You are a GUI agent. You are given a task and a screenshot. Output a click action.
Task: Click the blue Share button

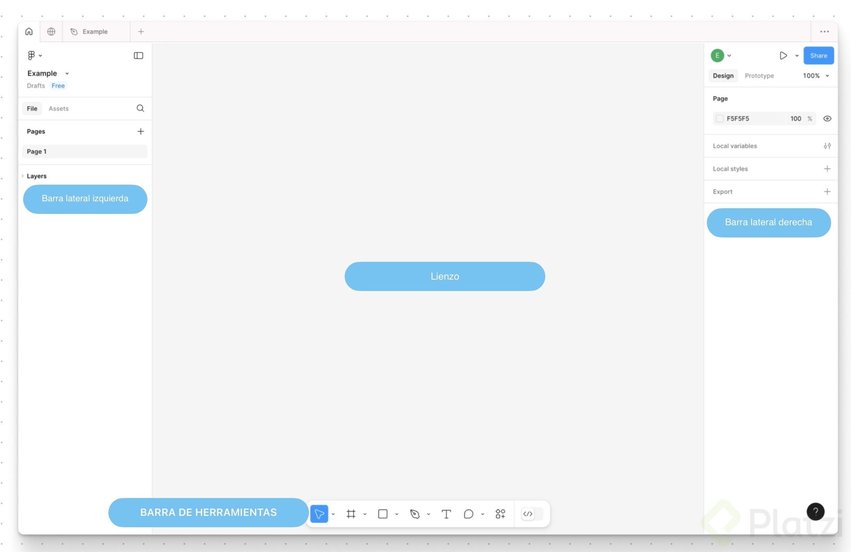click(x=818, y=56)
